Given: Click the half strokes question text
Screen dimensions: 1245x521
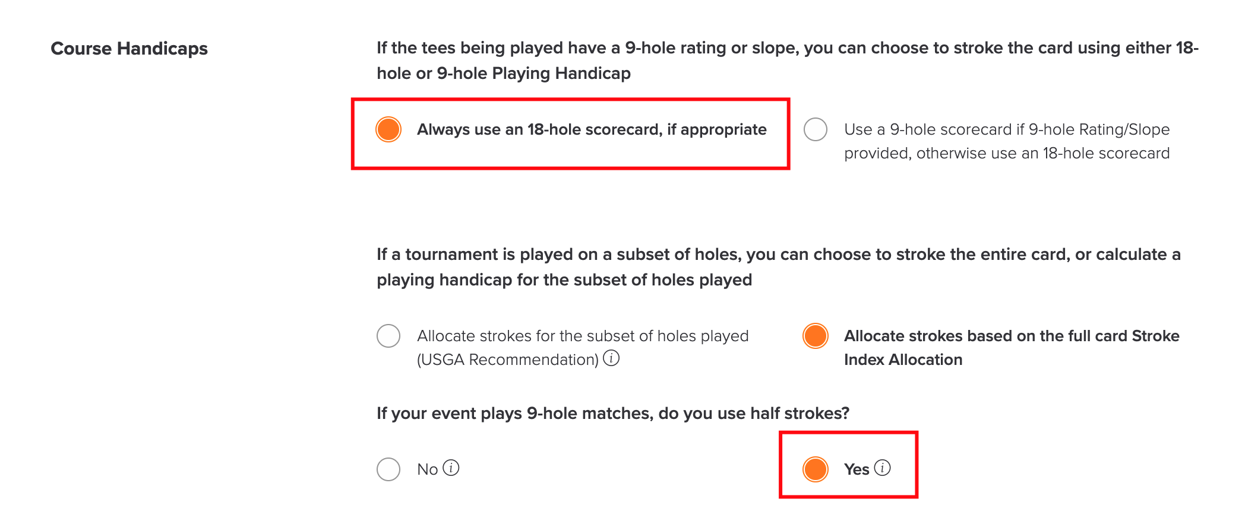Looking at the screenshot, I should [613, 413].
